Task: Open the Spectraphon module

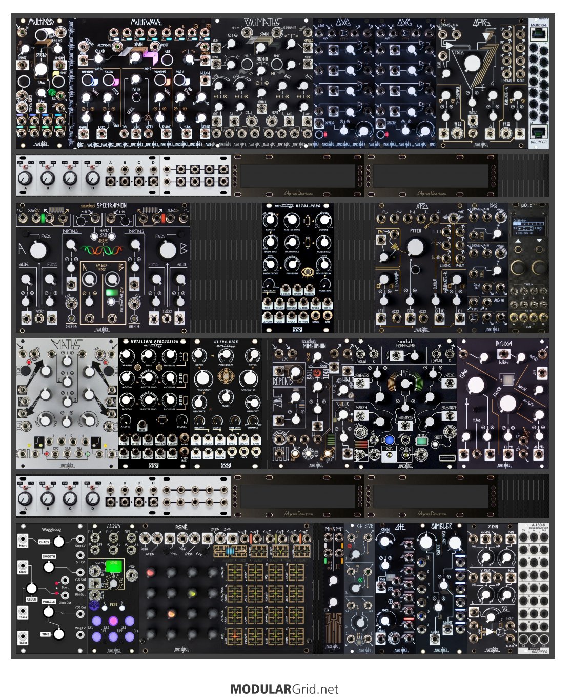Action: coord(103,267)
